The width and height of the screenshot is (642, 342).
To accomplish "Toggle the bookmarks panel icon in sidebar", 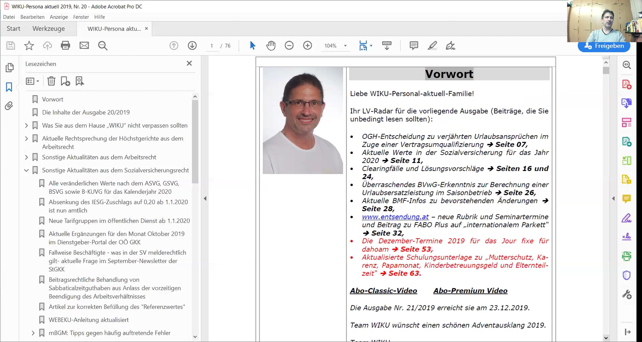I will (x=9, y=87).
